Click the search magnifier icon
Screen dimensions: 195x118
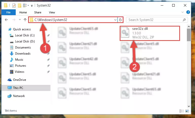coord(184,20)
